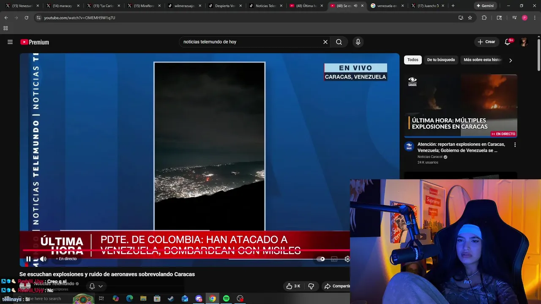Open Spotify from the taskbar
The width and height of the screenshot is (541, 304).
[x=226, y=299]
